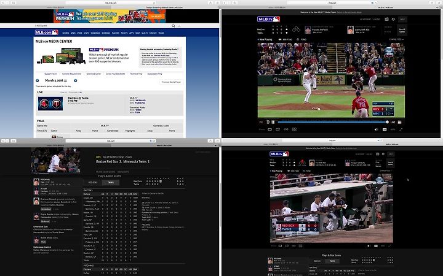Viewport: 443px width, 276px height.
Task: Click pitcher video thumbnail in bottom-left window
Action: (x=55, y=160)
